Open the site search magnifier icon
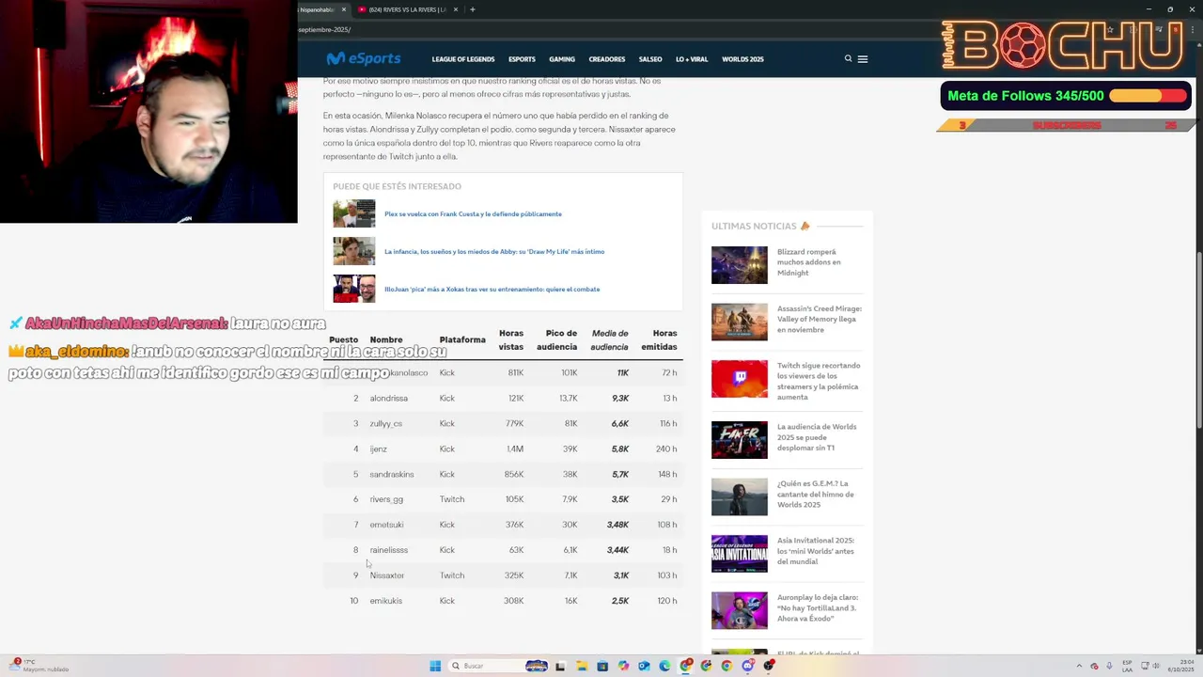This screenshot has height=677, width=1203. point(848,58)
